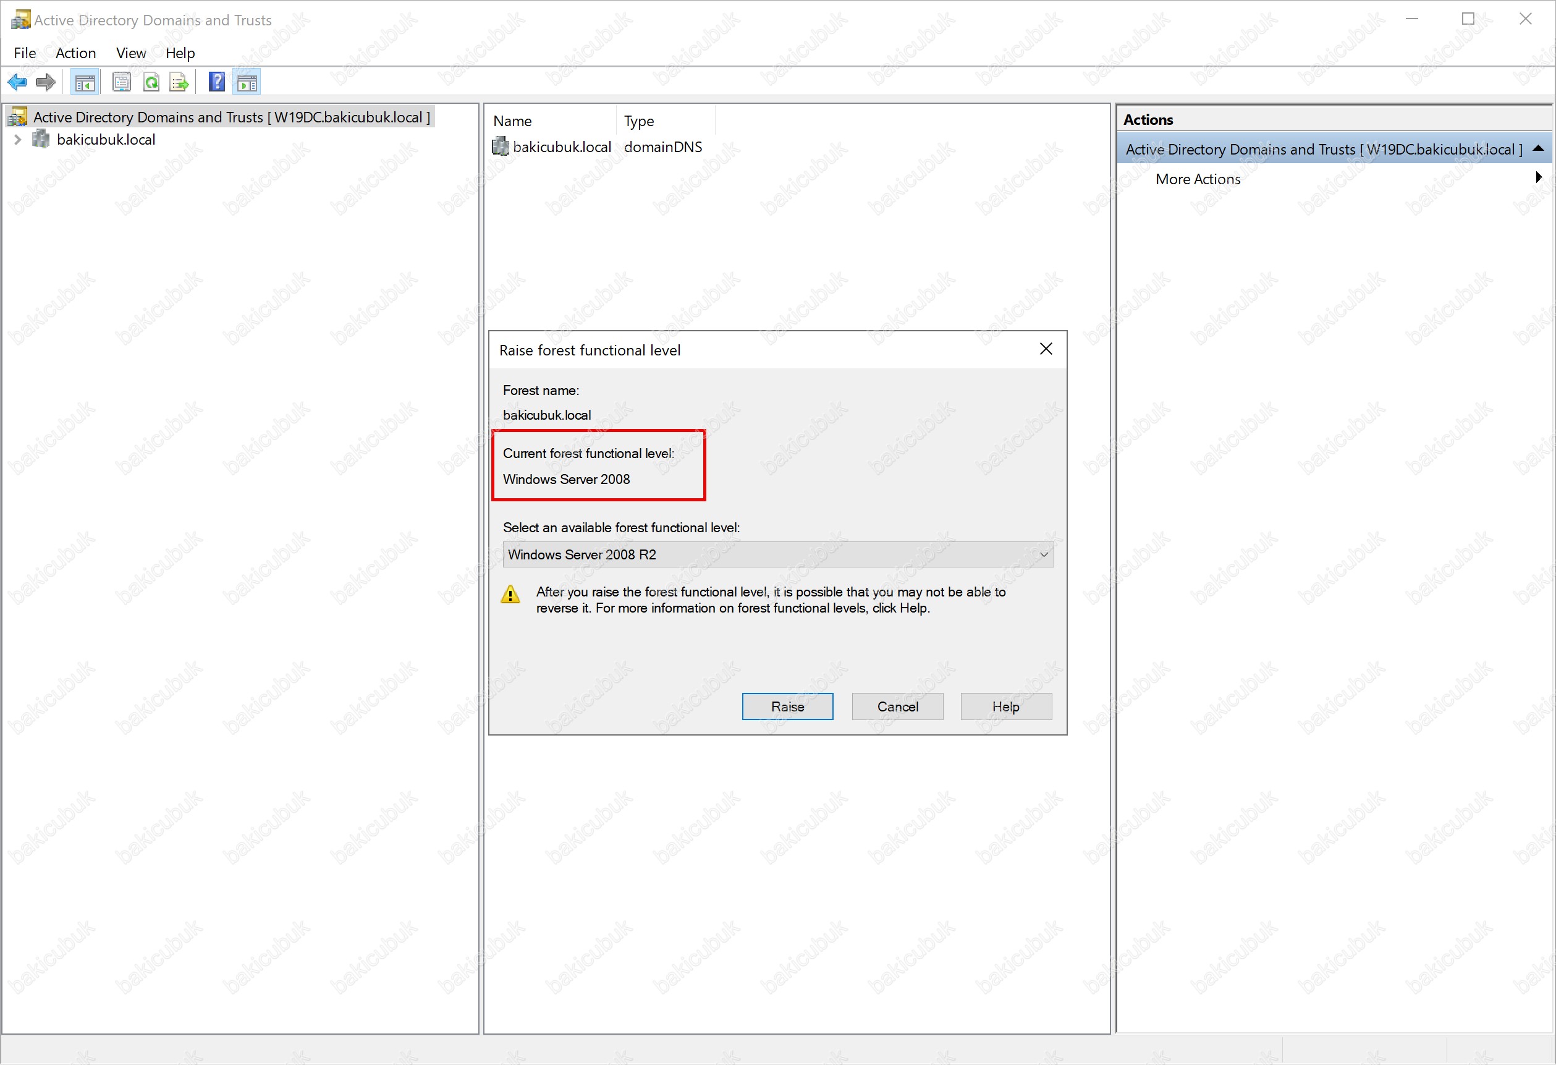Open the Action menu
The width and height of the screenshot is (1556, 1065).
coord(75,53)
